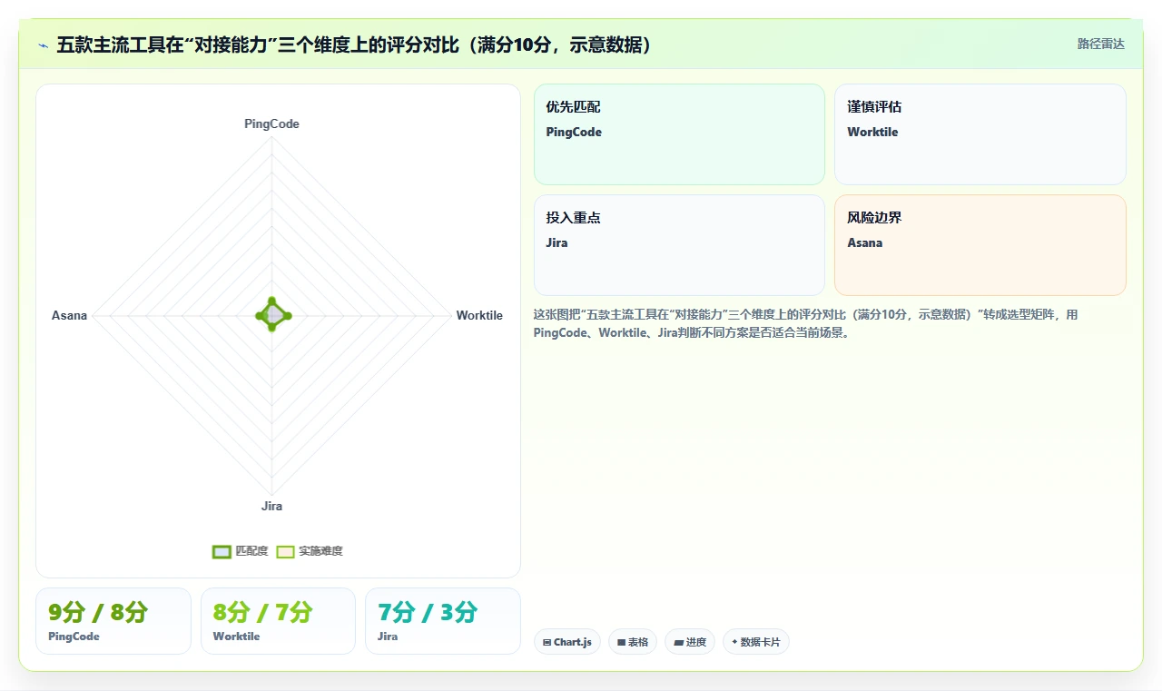The width and height of the screenshot is (1162, 691).
Task: Click the radar right-side data point
Action: click(x=288, y=316)
